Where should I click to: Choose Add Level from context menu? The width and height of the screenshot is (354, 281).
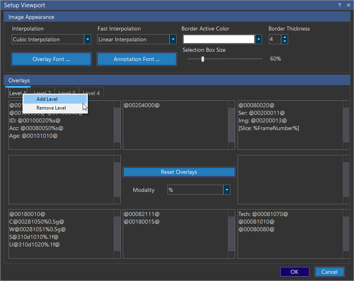(x=47, y=99)
